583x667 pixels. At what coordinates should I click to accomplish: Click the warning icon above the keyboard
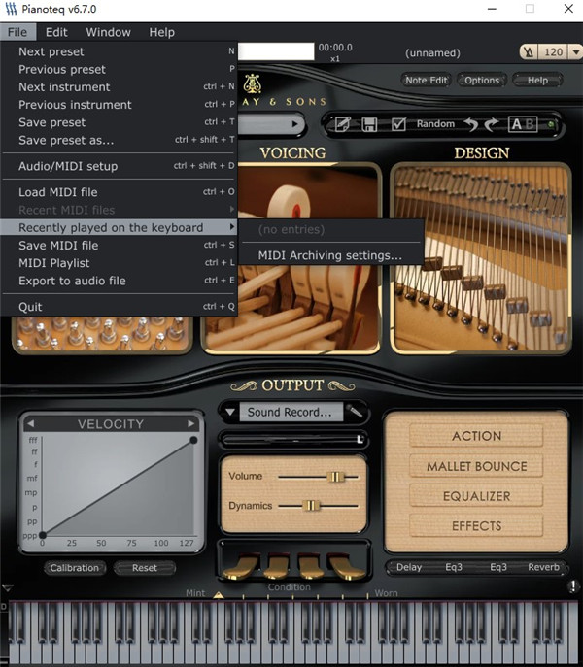[573, 585]
